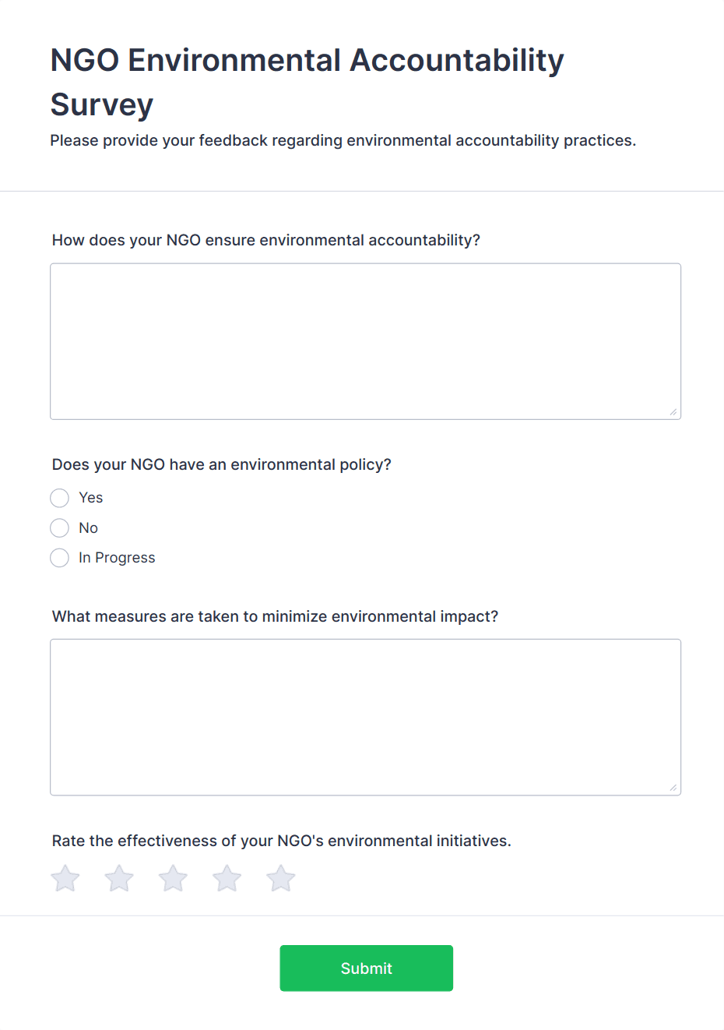Submit the survey form
724x1030 pixels.
click(366, 968)
